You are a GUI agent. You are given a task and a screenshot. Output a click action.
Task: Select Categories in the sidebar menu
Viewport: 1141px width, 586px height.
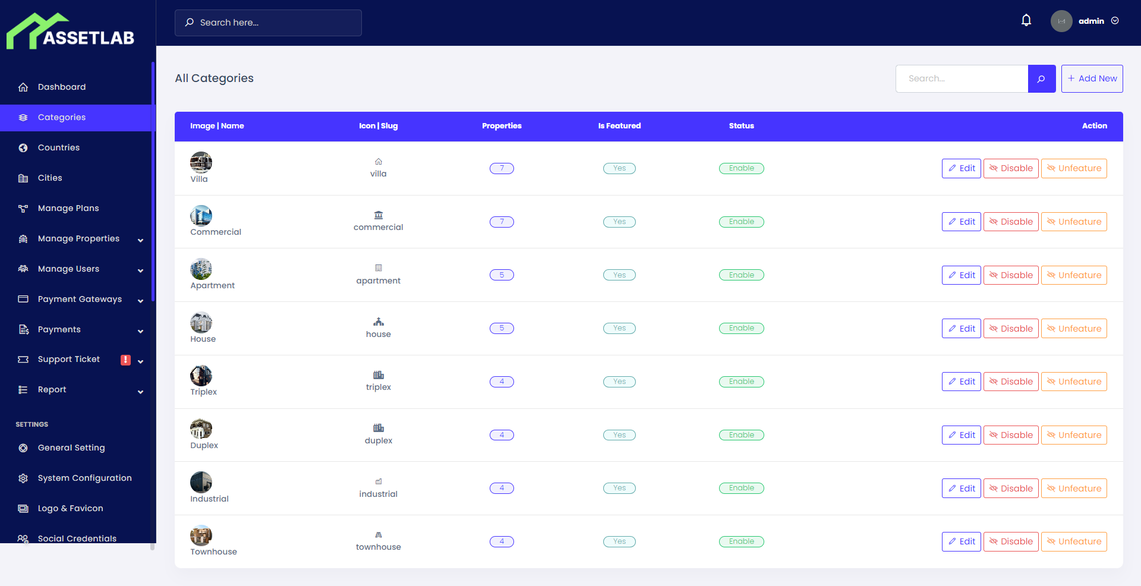point(61,117)
